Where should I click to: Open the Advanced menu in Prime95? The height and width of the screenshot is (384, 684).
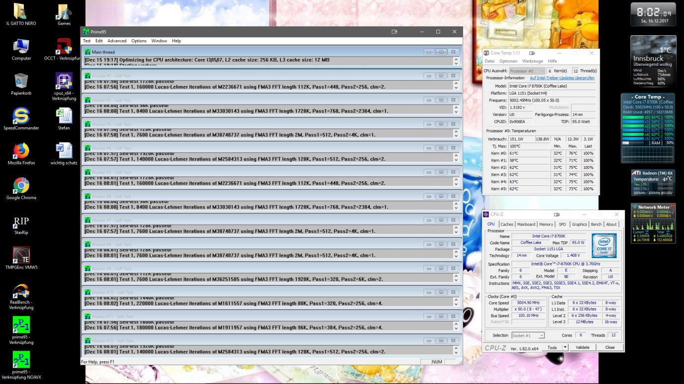(117, 41)
